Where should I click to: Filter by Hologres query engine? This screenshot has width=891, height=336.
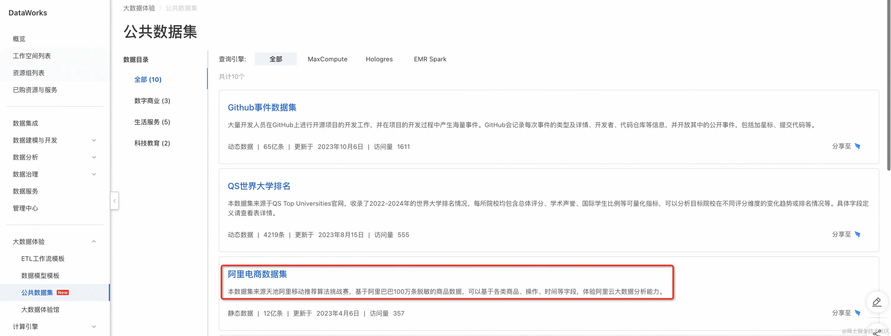379,59
